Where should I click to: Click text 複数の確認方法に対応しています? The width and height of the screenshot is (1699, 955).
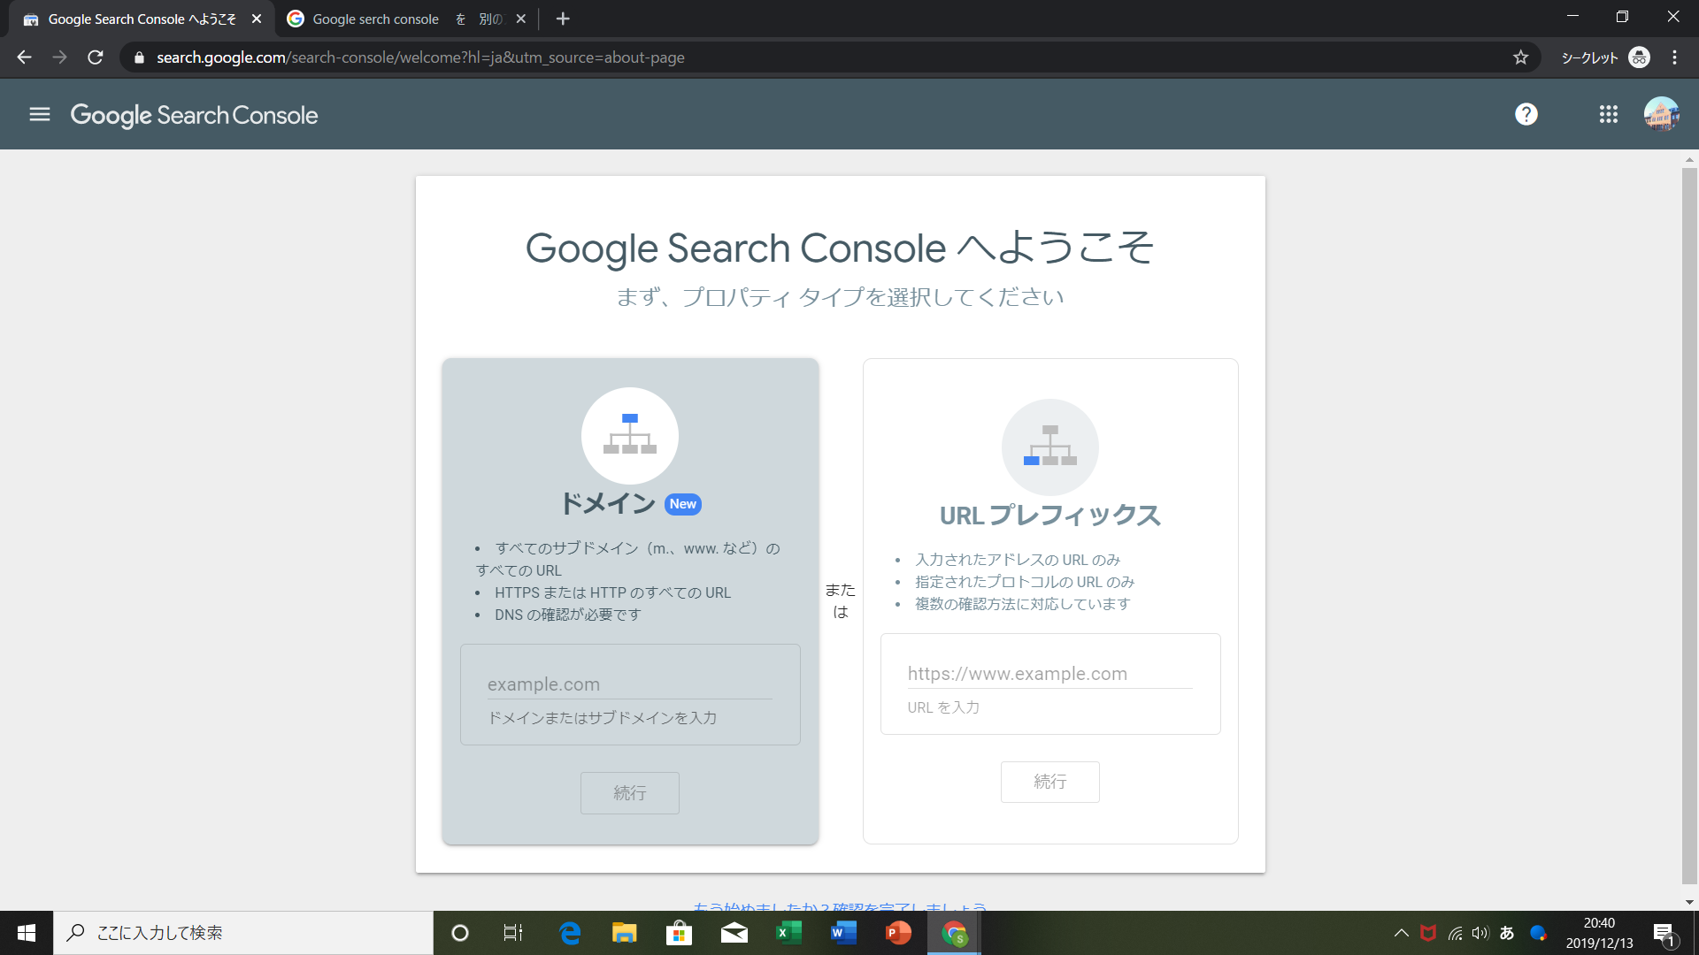1023,604
